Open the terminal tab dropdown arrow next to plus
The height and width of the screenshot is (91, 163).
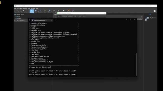pyautogui.click(x=58, y=20)
